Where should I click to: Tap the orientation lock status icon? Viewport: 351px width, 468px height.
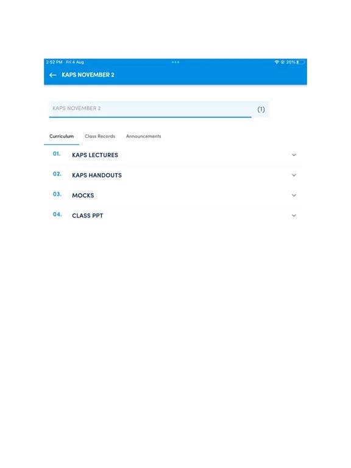[x=282, y=62]
